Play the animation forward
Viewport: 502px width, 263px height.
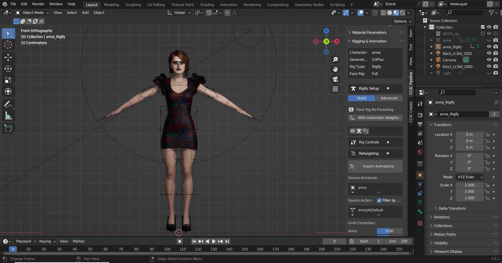tap(214, 241)
